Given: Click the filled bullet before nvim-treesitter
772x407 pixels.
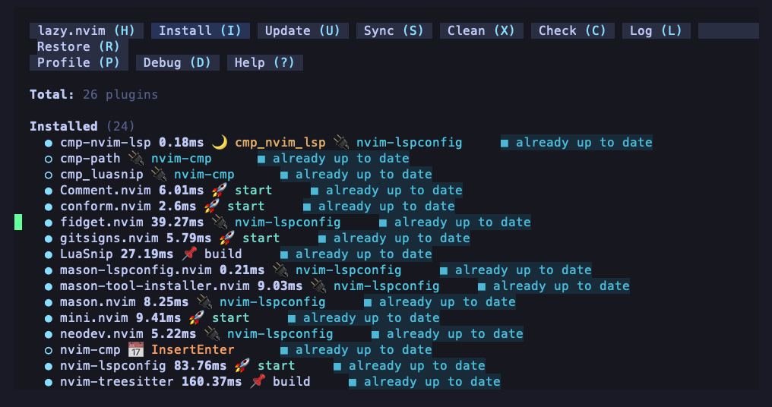Looking at the screenshot, I should pyautogui.click(x=49, y=383).
